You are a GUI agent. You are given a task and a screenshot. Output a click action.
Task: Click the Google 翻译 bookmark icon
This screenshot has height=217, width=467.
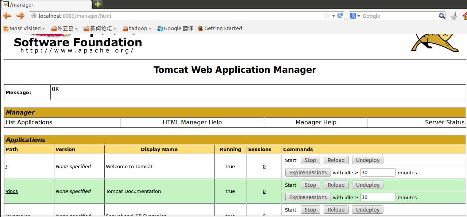click(x=160, y=28)
